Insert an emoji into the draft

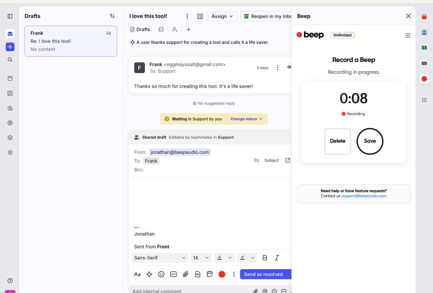pos(161,274)
